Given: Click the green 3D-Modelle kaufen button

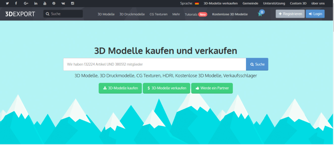Looking at the screenshot, I should click(x=120, y=88).
